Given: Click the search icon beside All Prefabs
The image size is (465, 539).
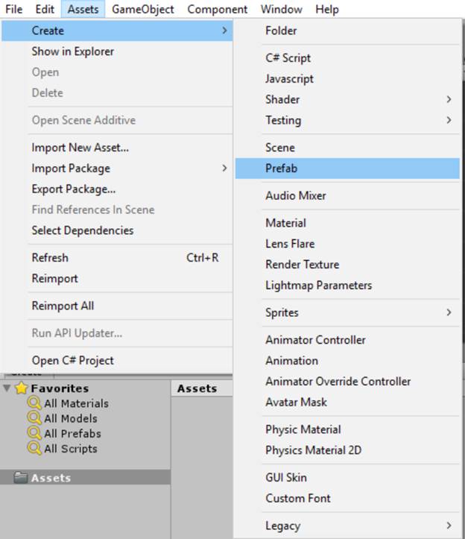Looking at the screenshot, I should click(x=34, y=433).
